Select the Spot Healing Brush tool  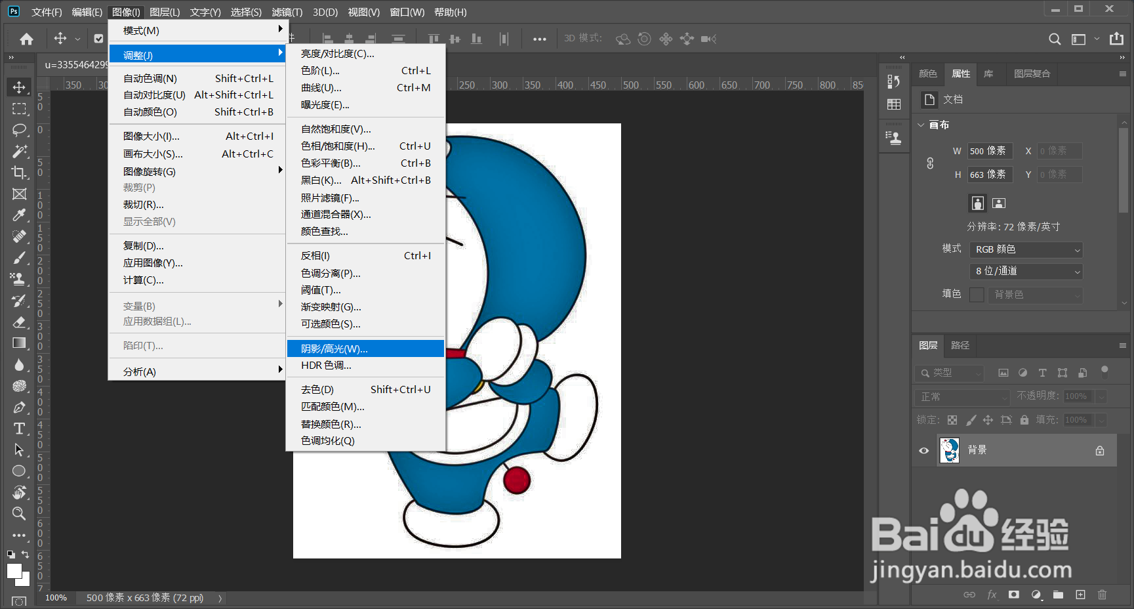[x=19, y=236]
